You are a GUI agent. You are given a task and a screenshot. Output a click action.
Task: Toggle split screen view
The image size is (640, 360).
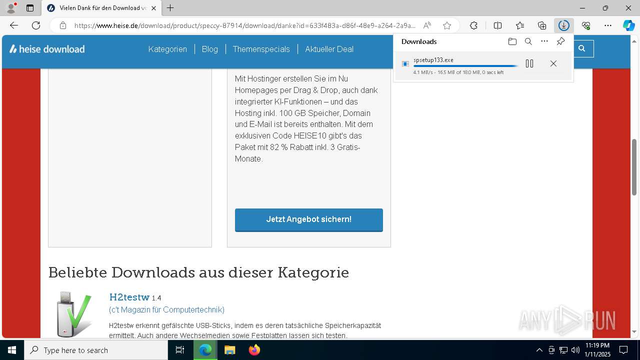[497, 25]
